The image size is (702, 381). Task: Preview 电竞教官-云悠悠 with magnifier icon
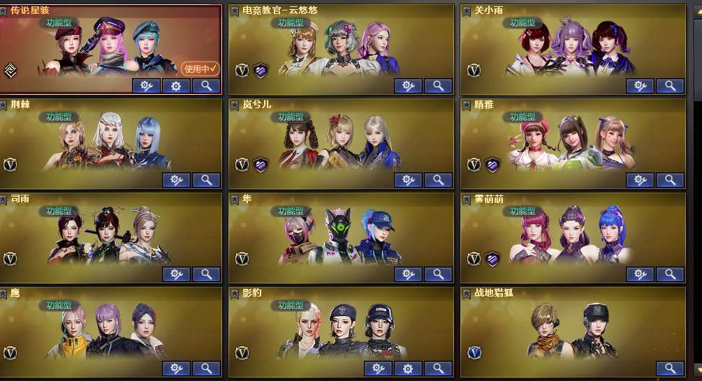pos(438,86)
